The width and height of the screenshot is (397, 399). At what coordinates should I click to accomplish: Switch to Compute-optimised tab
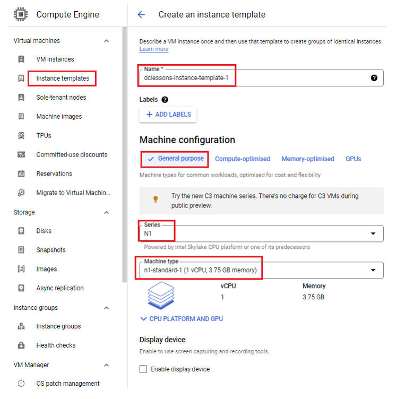242,159
